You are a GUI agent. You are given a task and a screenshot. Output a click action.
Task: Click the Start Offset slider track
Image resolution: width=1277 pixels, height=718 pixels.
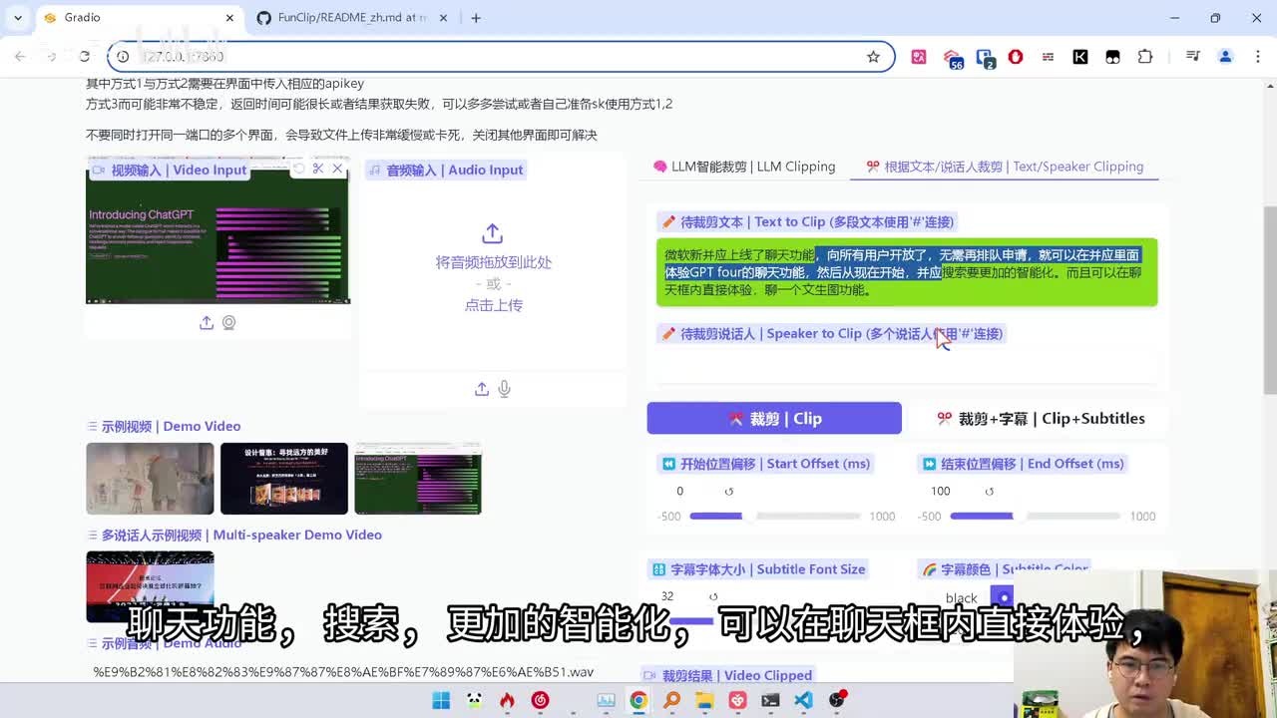pyautogui.click(x=774, y=517)
